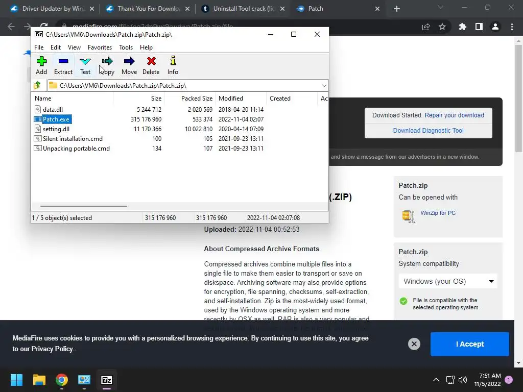Open a new browser tab

(x=396, y=9)
